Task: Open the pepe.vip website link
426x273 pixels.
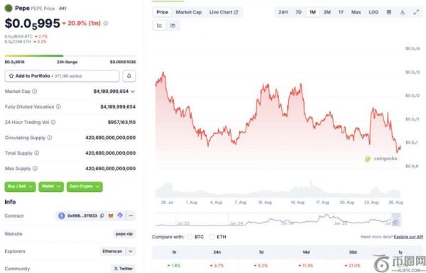Action: coord(124,234)
